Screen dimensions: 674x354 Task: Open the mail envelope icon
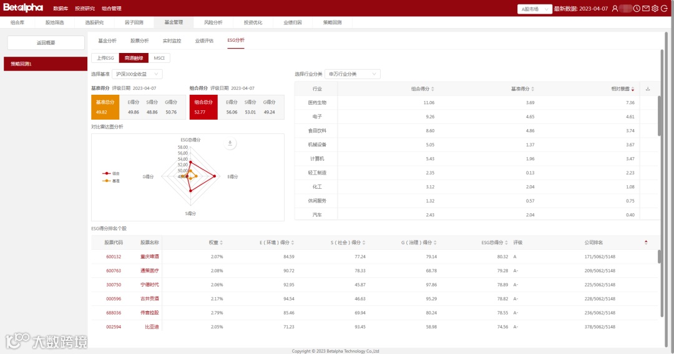[x=646, y=9]
